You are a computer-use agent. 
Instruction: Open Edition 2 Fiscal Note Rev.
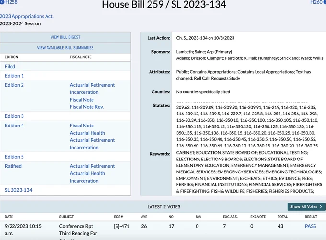[87, 107]
